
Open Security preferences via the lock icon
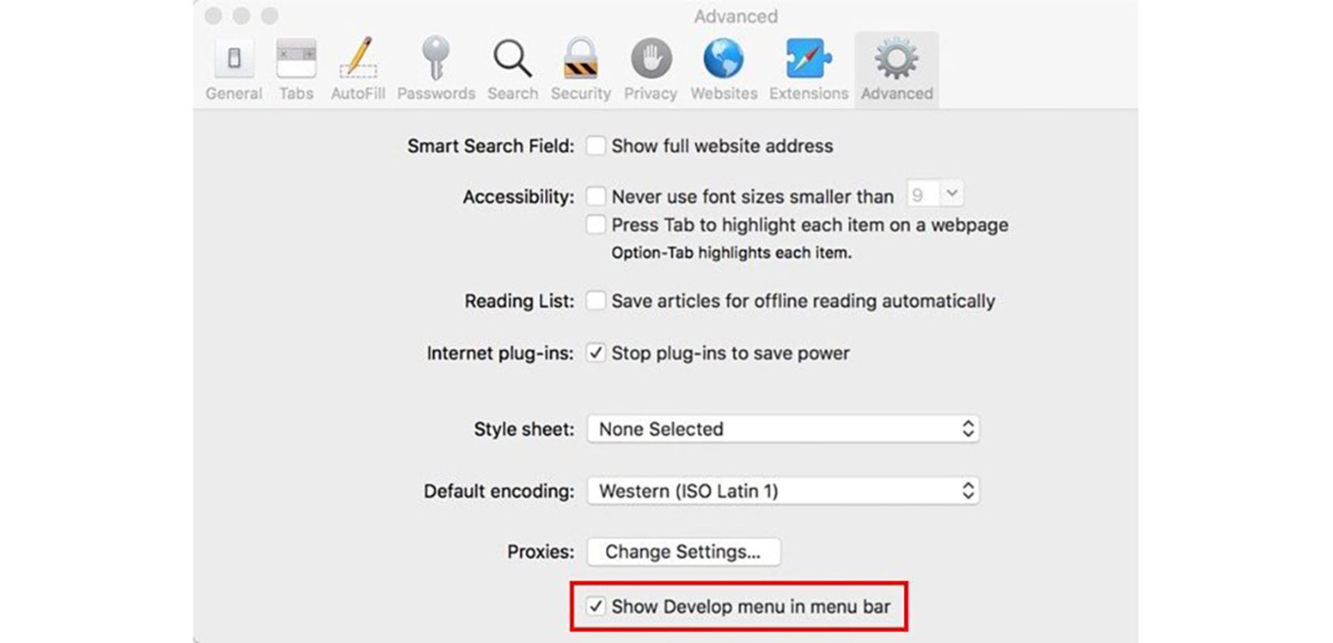pyautogui.click(x=581, y=59)
